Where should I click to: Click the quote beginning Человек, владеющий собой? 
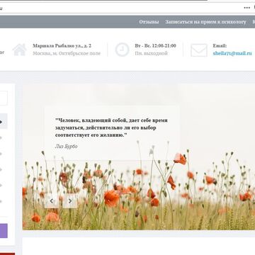tap(111, 127)
